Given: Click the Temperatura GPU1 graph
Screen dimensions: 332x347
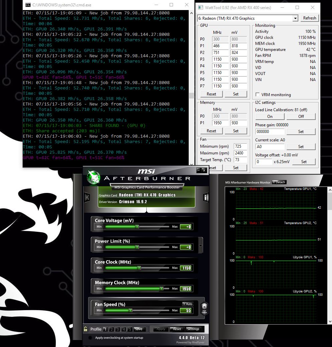Looking at the screenshot, I should click(276, 205).
